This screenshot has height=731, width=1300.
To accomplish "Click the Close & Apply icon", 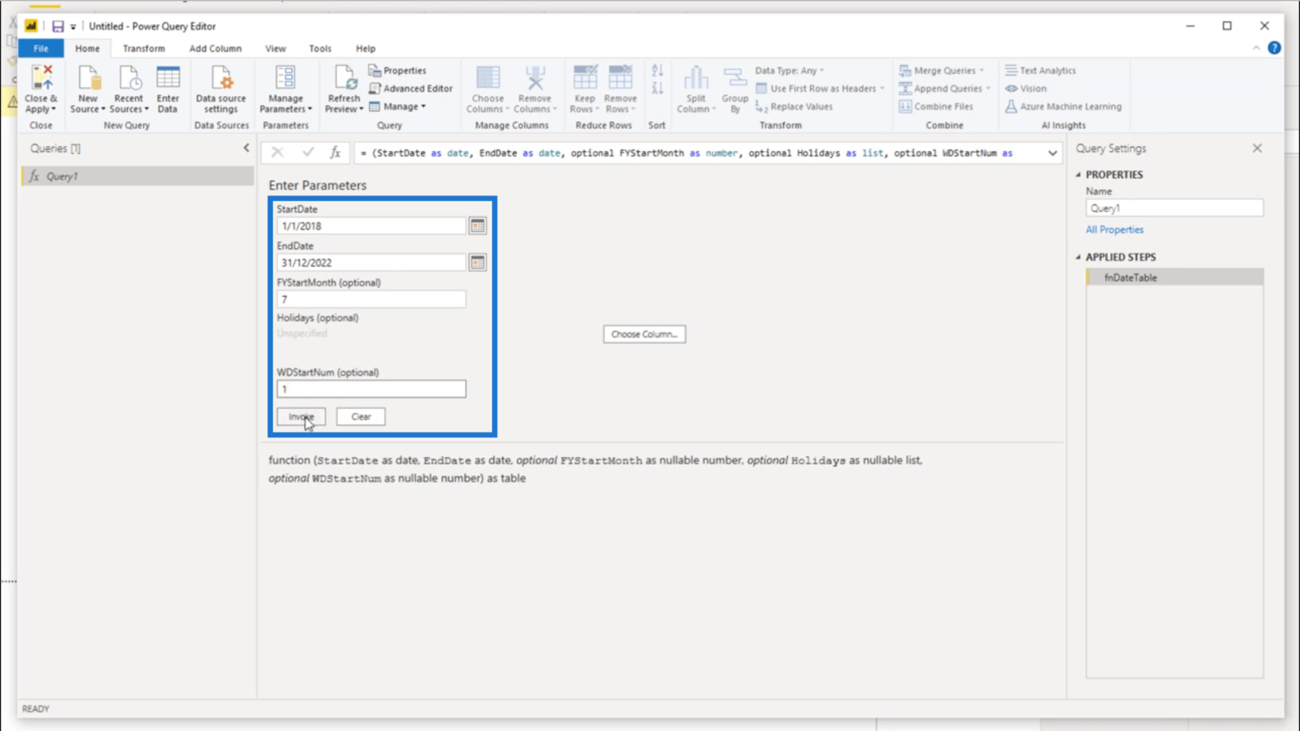I will point(41,88).
